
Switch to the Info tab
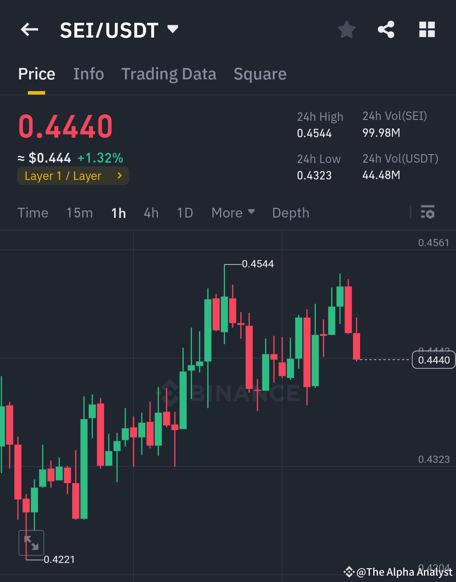pyautogui.click(x=89, y=74)
